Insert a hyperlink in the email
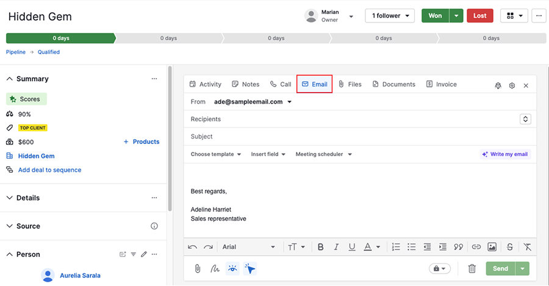The height and width of the screenshot is (286, 549). tap(476, 247)
